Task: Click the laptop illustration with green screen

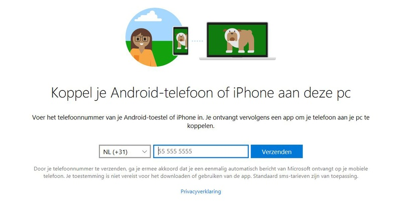Action: pos(237,41)
